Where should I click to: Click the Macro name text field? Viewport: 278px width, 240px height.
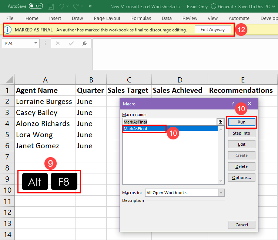[169, 122]
